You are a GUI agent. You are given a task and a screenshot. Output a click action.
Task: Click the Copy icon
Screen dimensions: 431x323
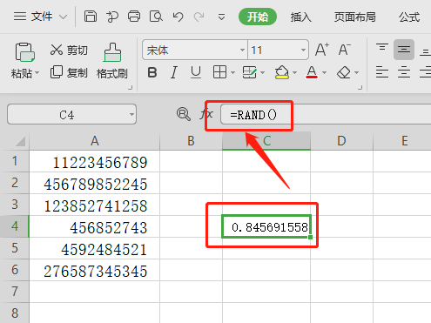[x=57, y=72]
